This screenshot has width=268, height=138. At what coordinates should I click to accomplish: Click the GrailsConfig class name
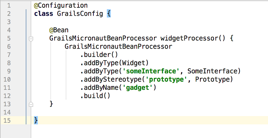tap(80, 14)
